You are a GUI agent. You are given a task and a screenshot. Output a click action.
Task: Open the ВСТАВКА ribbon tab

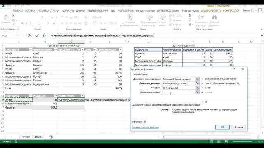click(30, 11)
